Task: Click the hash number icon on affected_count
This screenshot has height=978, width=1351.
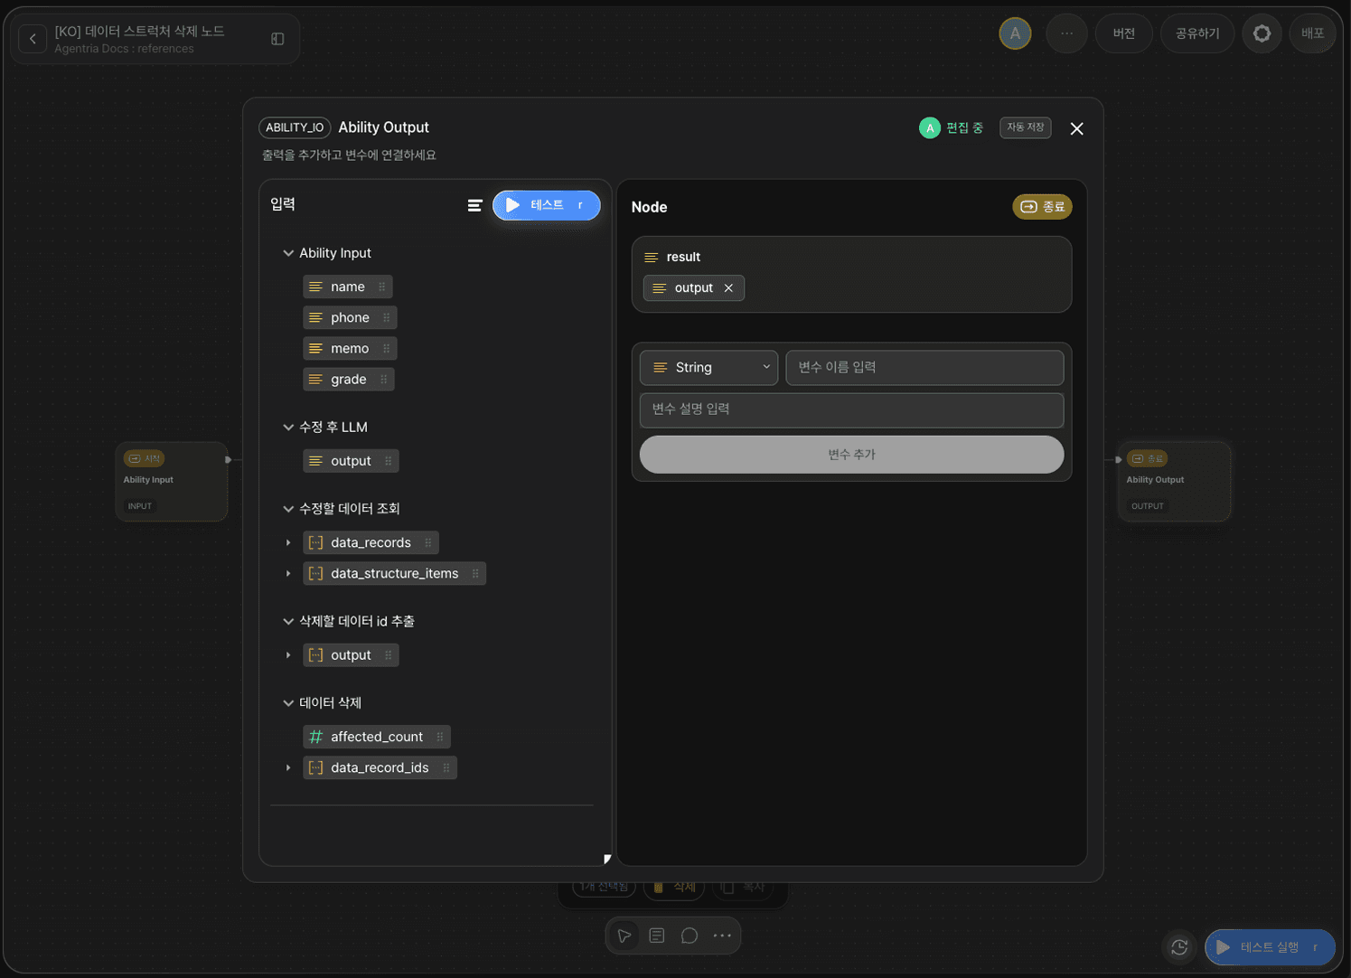Action: (315, 737)
